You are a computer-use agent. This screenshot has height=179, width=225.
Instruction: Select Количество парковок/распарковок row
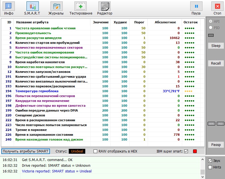click(x=103, y=86)
